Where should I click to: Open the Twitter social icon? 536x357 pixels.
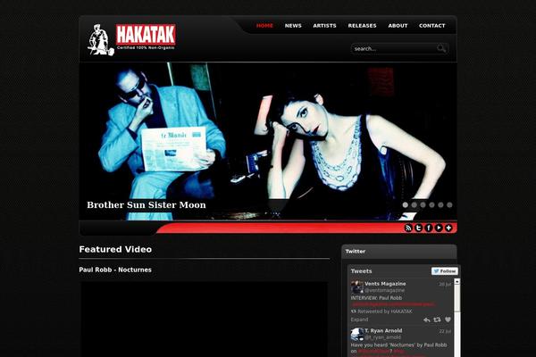(418, 228)
